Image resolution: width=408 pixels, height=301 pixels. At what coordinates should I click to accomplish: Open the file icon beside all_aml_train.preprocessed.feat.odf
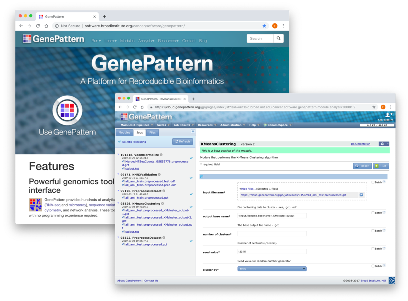coord(123,181)
